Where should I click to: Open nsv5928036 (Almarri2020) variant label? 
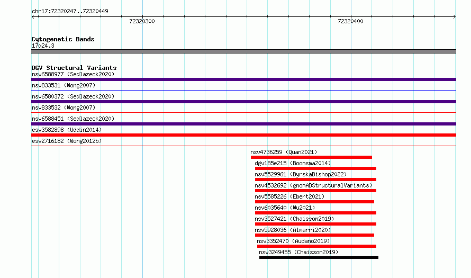293,230
